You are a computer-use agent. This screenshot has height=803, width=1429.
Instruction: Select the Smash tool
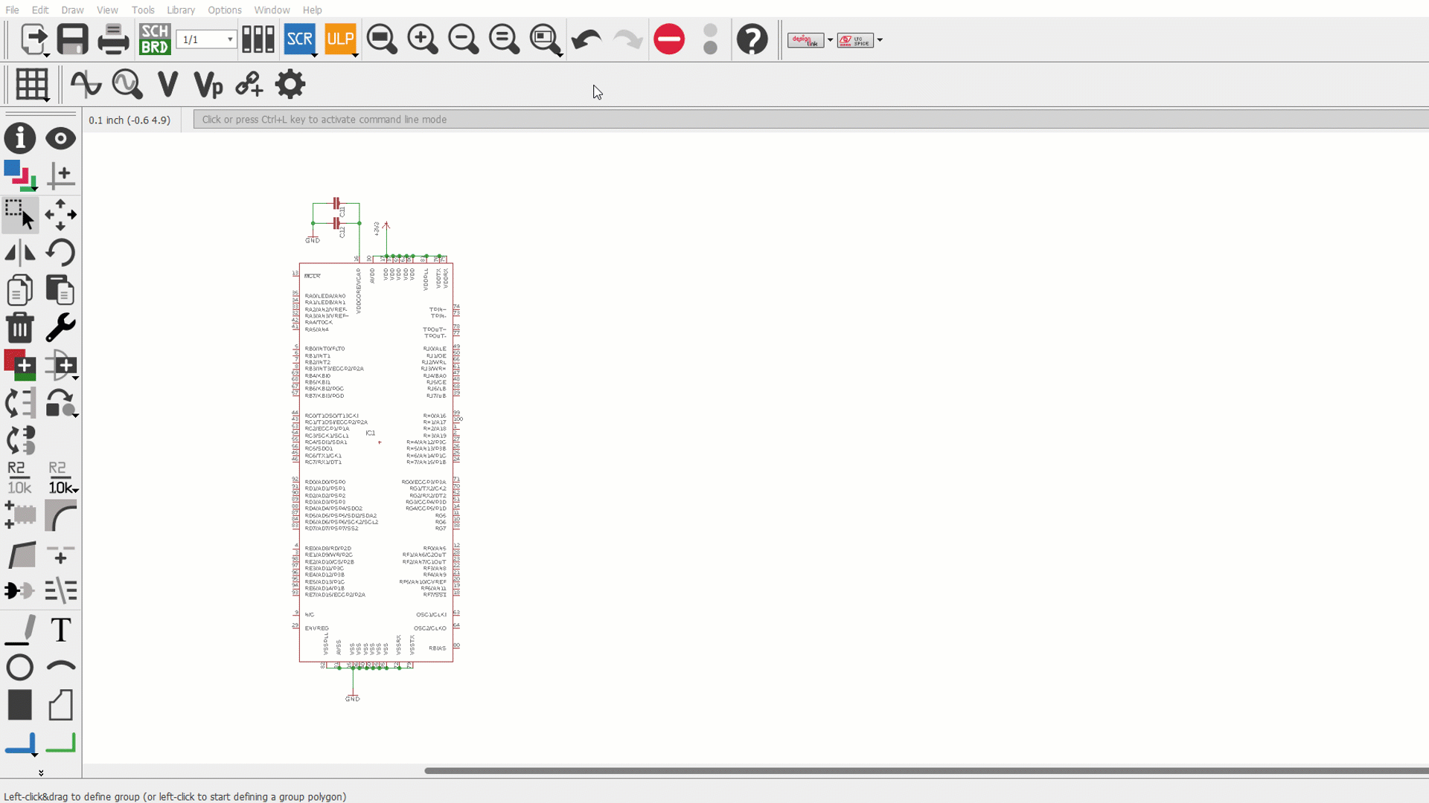20,515
